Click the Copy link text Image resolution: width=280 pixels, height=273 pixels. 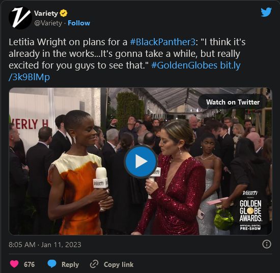click(119, 264)
